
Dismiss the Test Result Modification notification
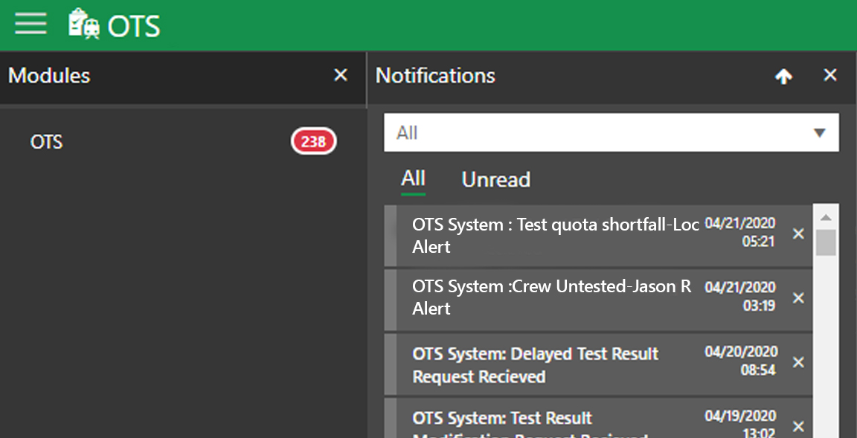click(x=798, y=426)
